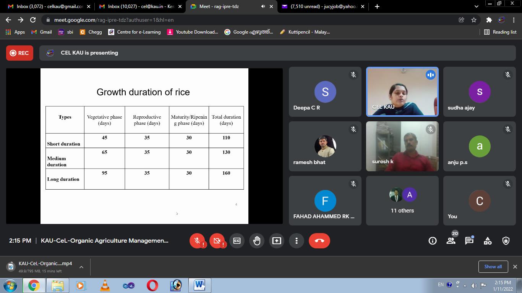Click the CEL KAU video tile
Viewport: 522px width, 293px height.
pyautogui.click(x=402, y=92)
